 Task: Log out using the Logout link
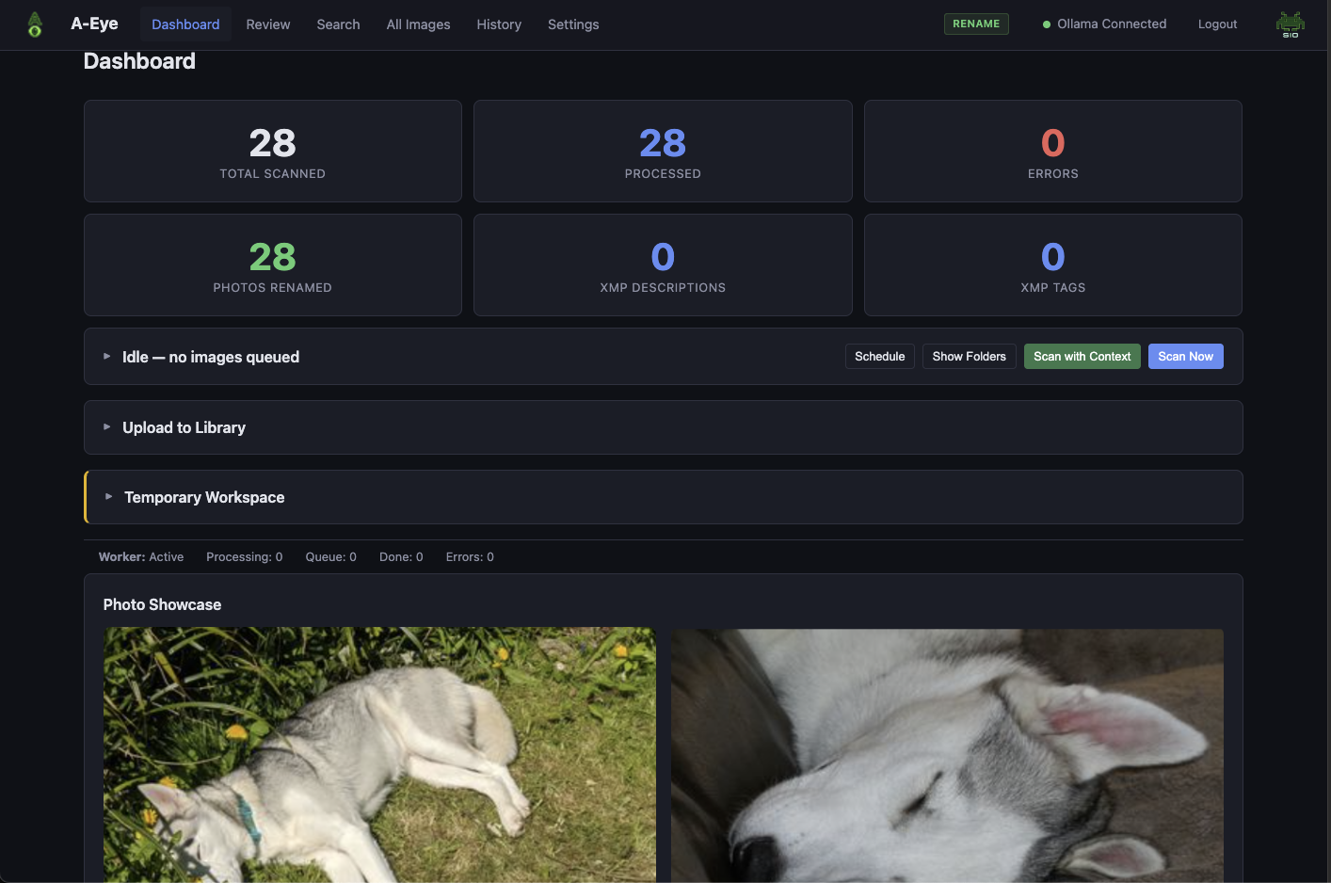[1217, 24]
